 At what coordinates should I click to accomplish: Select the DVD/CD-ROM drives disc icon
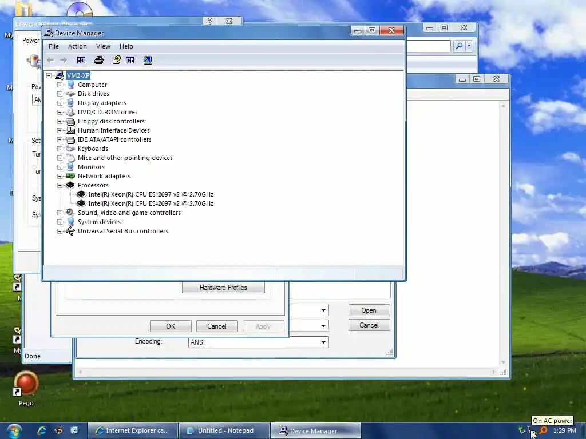point(70,112)
